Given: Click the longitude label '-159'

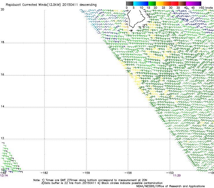Looking at the screenshot, I should tap(86, 173).
